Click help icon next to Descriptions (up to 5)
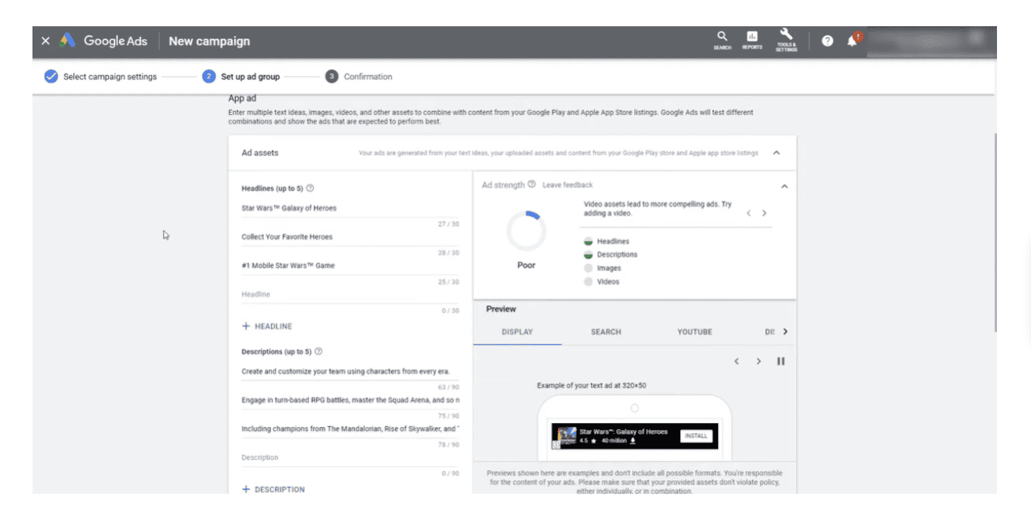 pyautogui.click(x=318, y=351)
